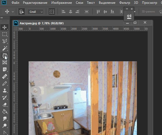
Task: Align vertical centers of layers
Action: click(x=105, y=12)
